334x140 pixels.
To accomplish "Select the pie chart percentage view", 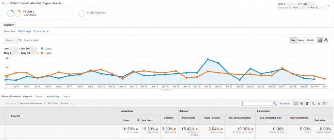I will pyautogui.click(x=302, y=103).
